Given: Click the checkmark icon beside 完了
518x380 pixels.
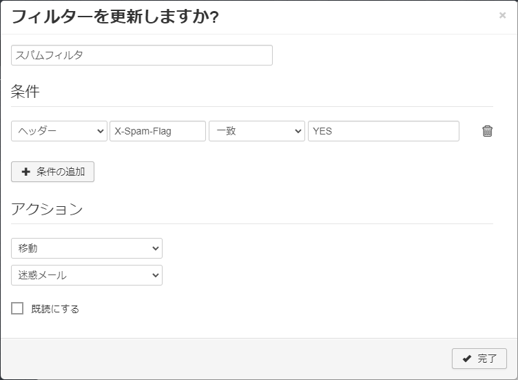Looking at the screenshot, I should tap(467, 359).
